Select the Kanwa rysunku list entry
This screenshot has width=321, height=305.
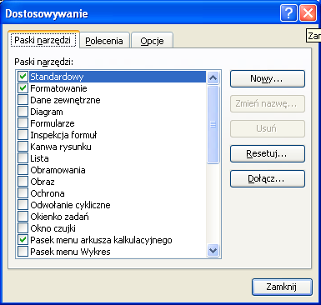click(x=61, y=147)
